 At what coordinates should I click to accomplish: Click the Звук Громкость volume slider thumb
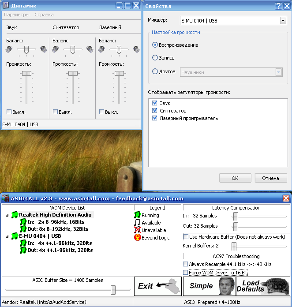[26, 73]
